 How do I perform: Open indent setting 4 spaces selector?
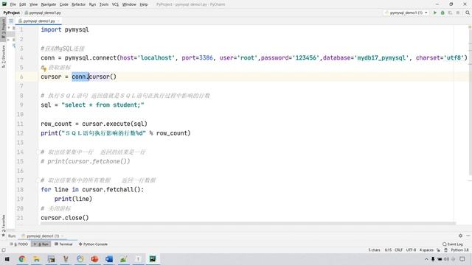click(x=426, y=250)
